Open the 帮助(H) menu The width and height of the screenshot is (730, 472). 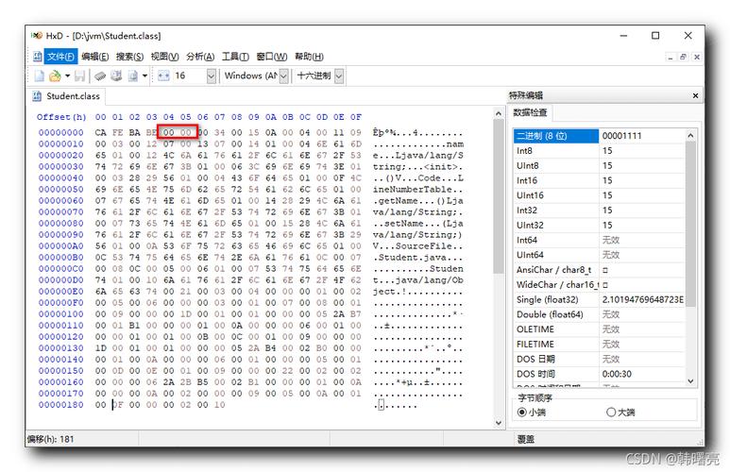click(309, 57)
